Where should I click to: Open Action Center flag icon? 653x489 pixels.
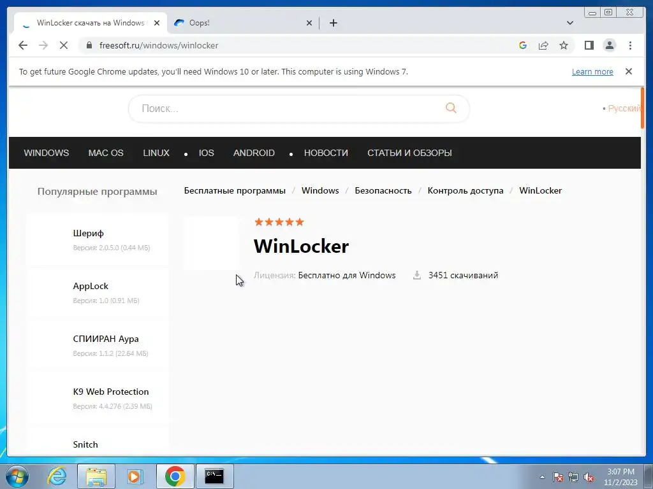pyautogui.click(x=557, y=477)
